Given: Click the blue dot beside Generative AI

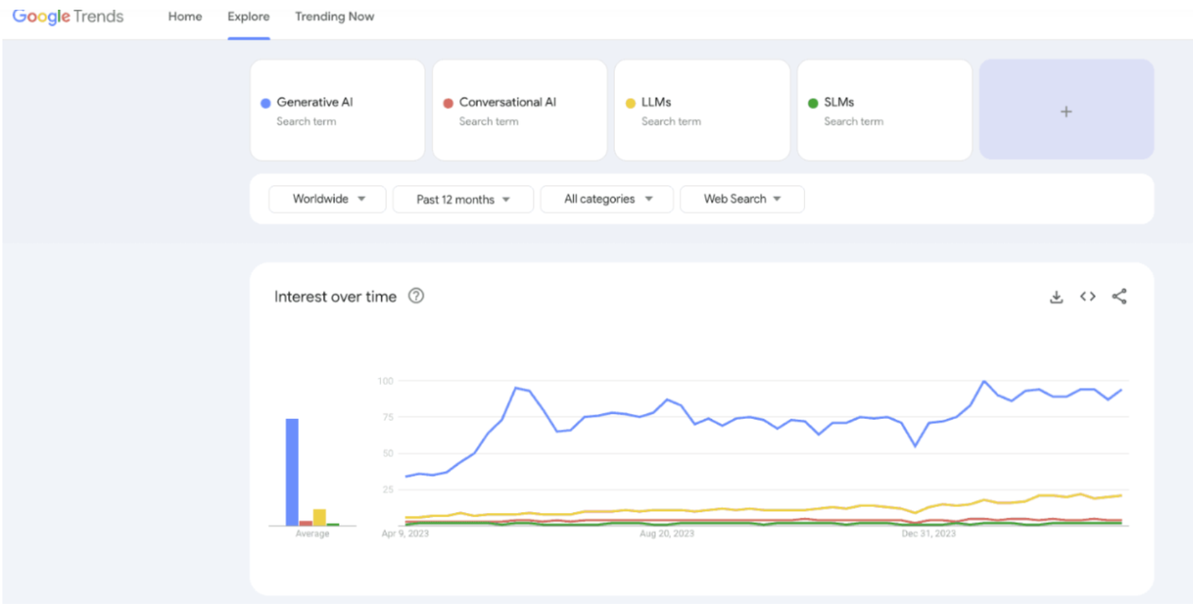Looking at the screenshot, I should 265,103.
